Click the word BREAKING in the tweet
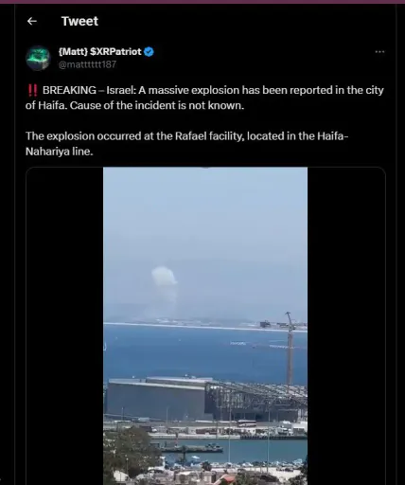The image size is (405, 485). click(69, 90)
